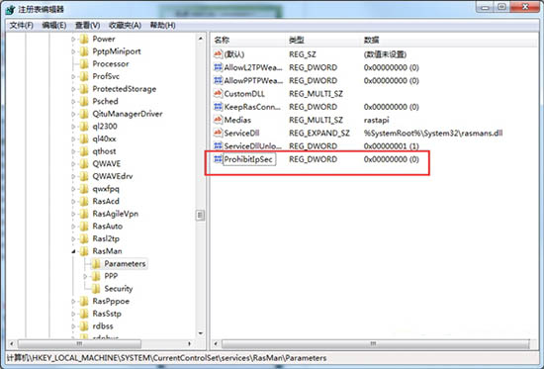Click the (默认) string value icon
Screen dimensions: 544x369
[x=218, y=54]
